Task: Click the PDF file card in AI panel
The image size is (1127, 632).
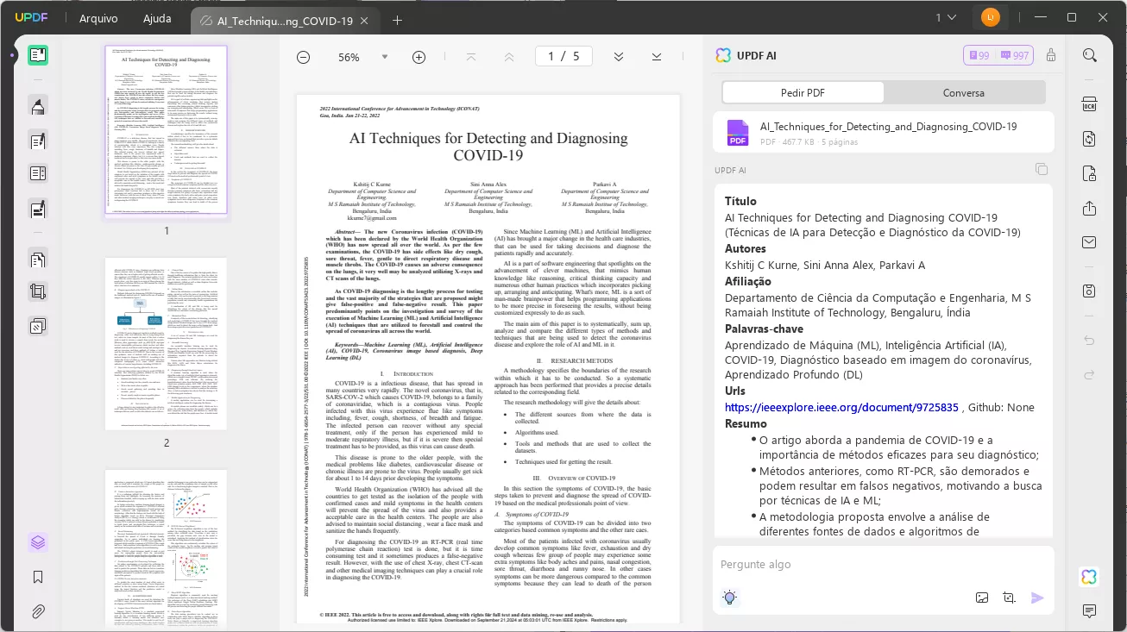Action: [x=884, y=133]
